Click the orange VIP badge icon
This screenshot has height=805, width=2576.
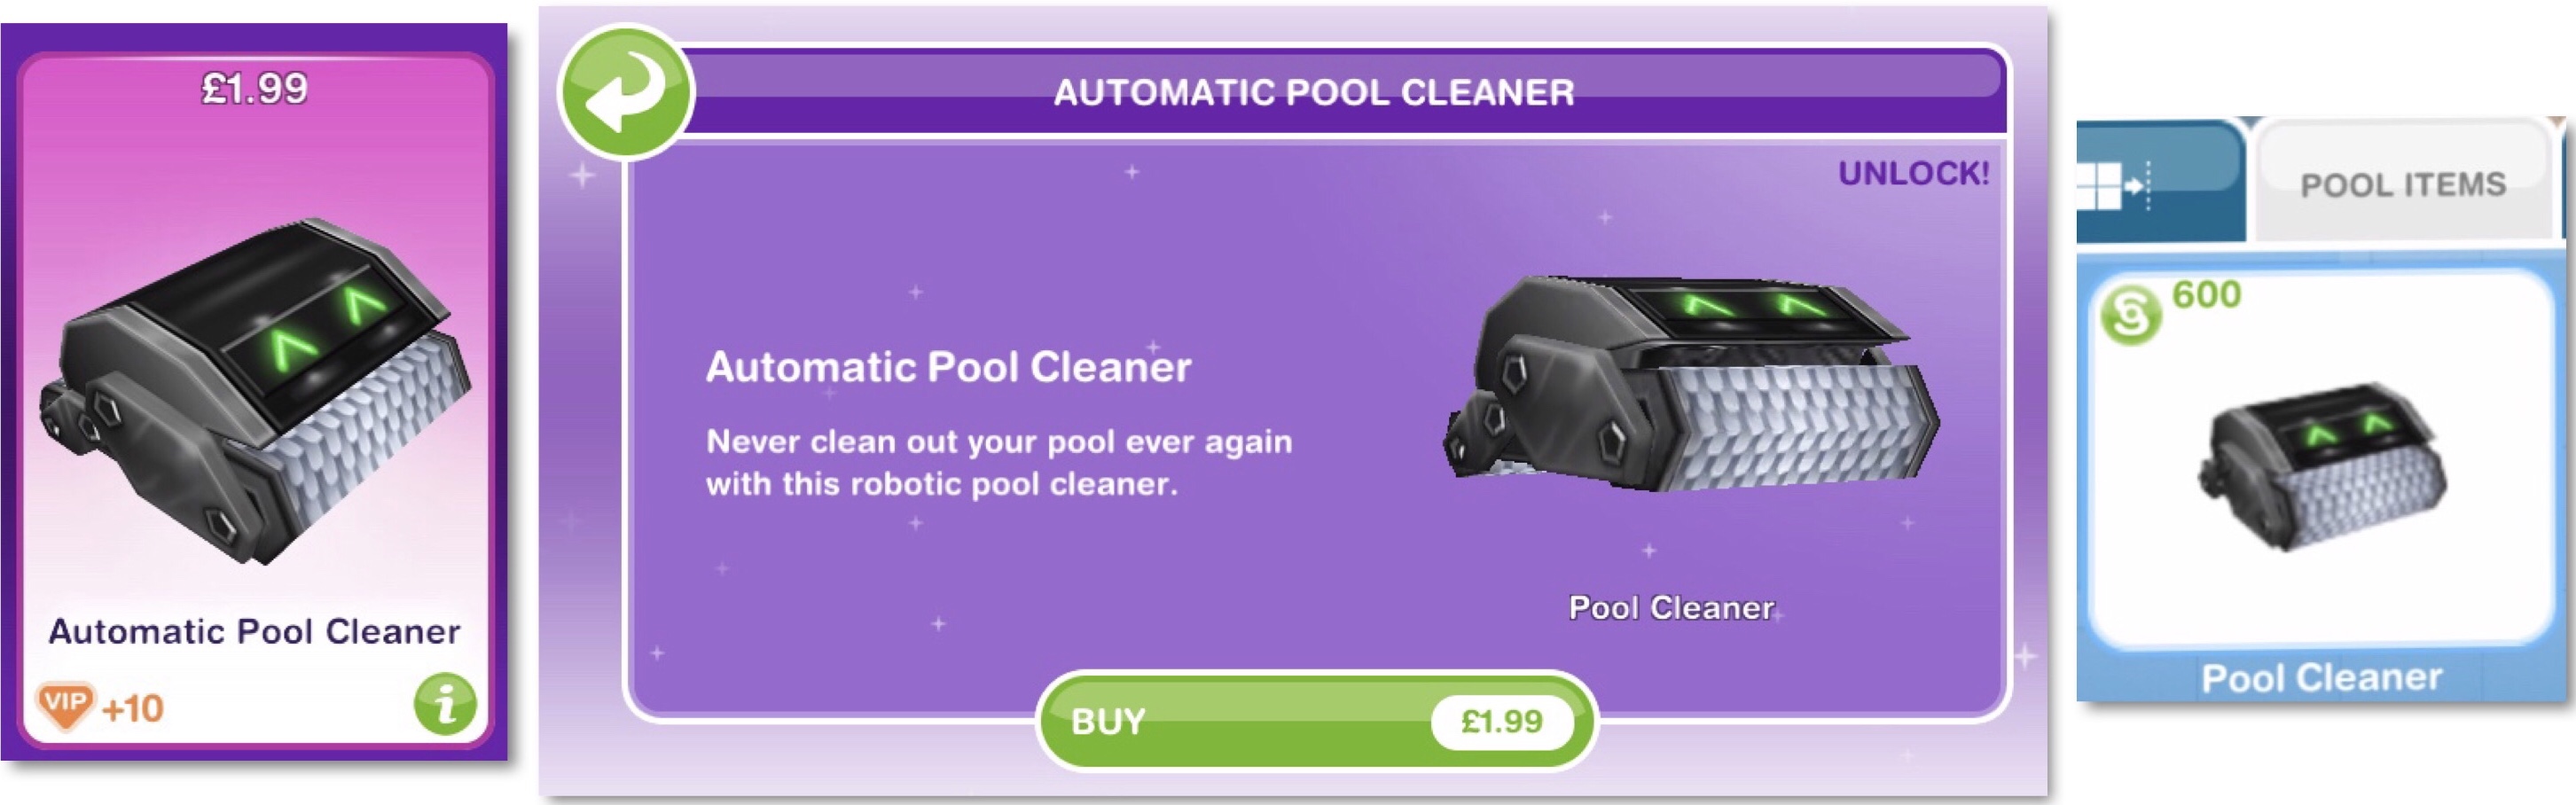(x=66, y=705)
